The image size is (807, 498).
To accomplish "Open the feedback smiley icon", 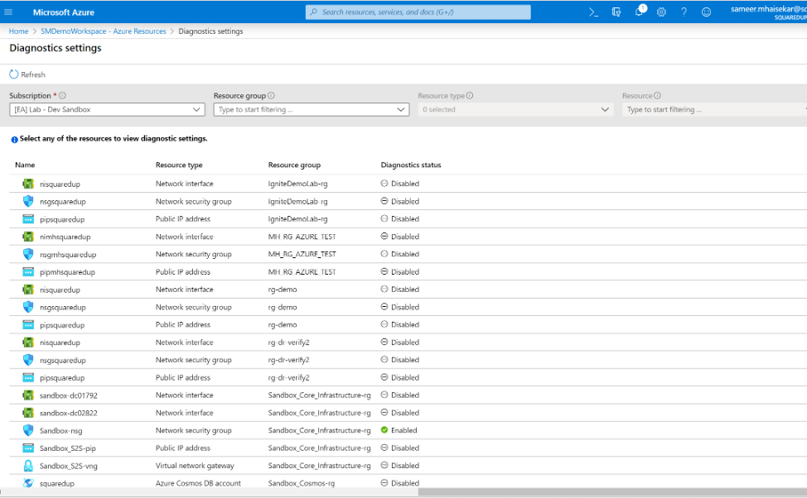I will (705, 12).
